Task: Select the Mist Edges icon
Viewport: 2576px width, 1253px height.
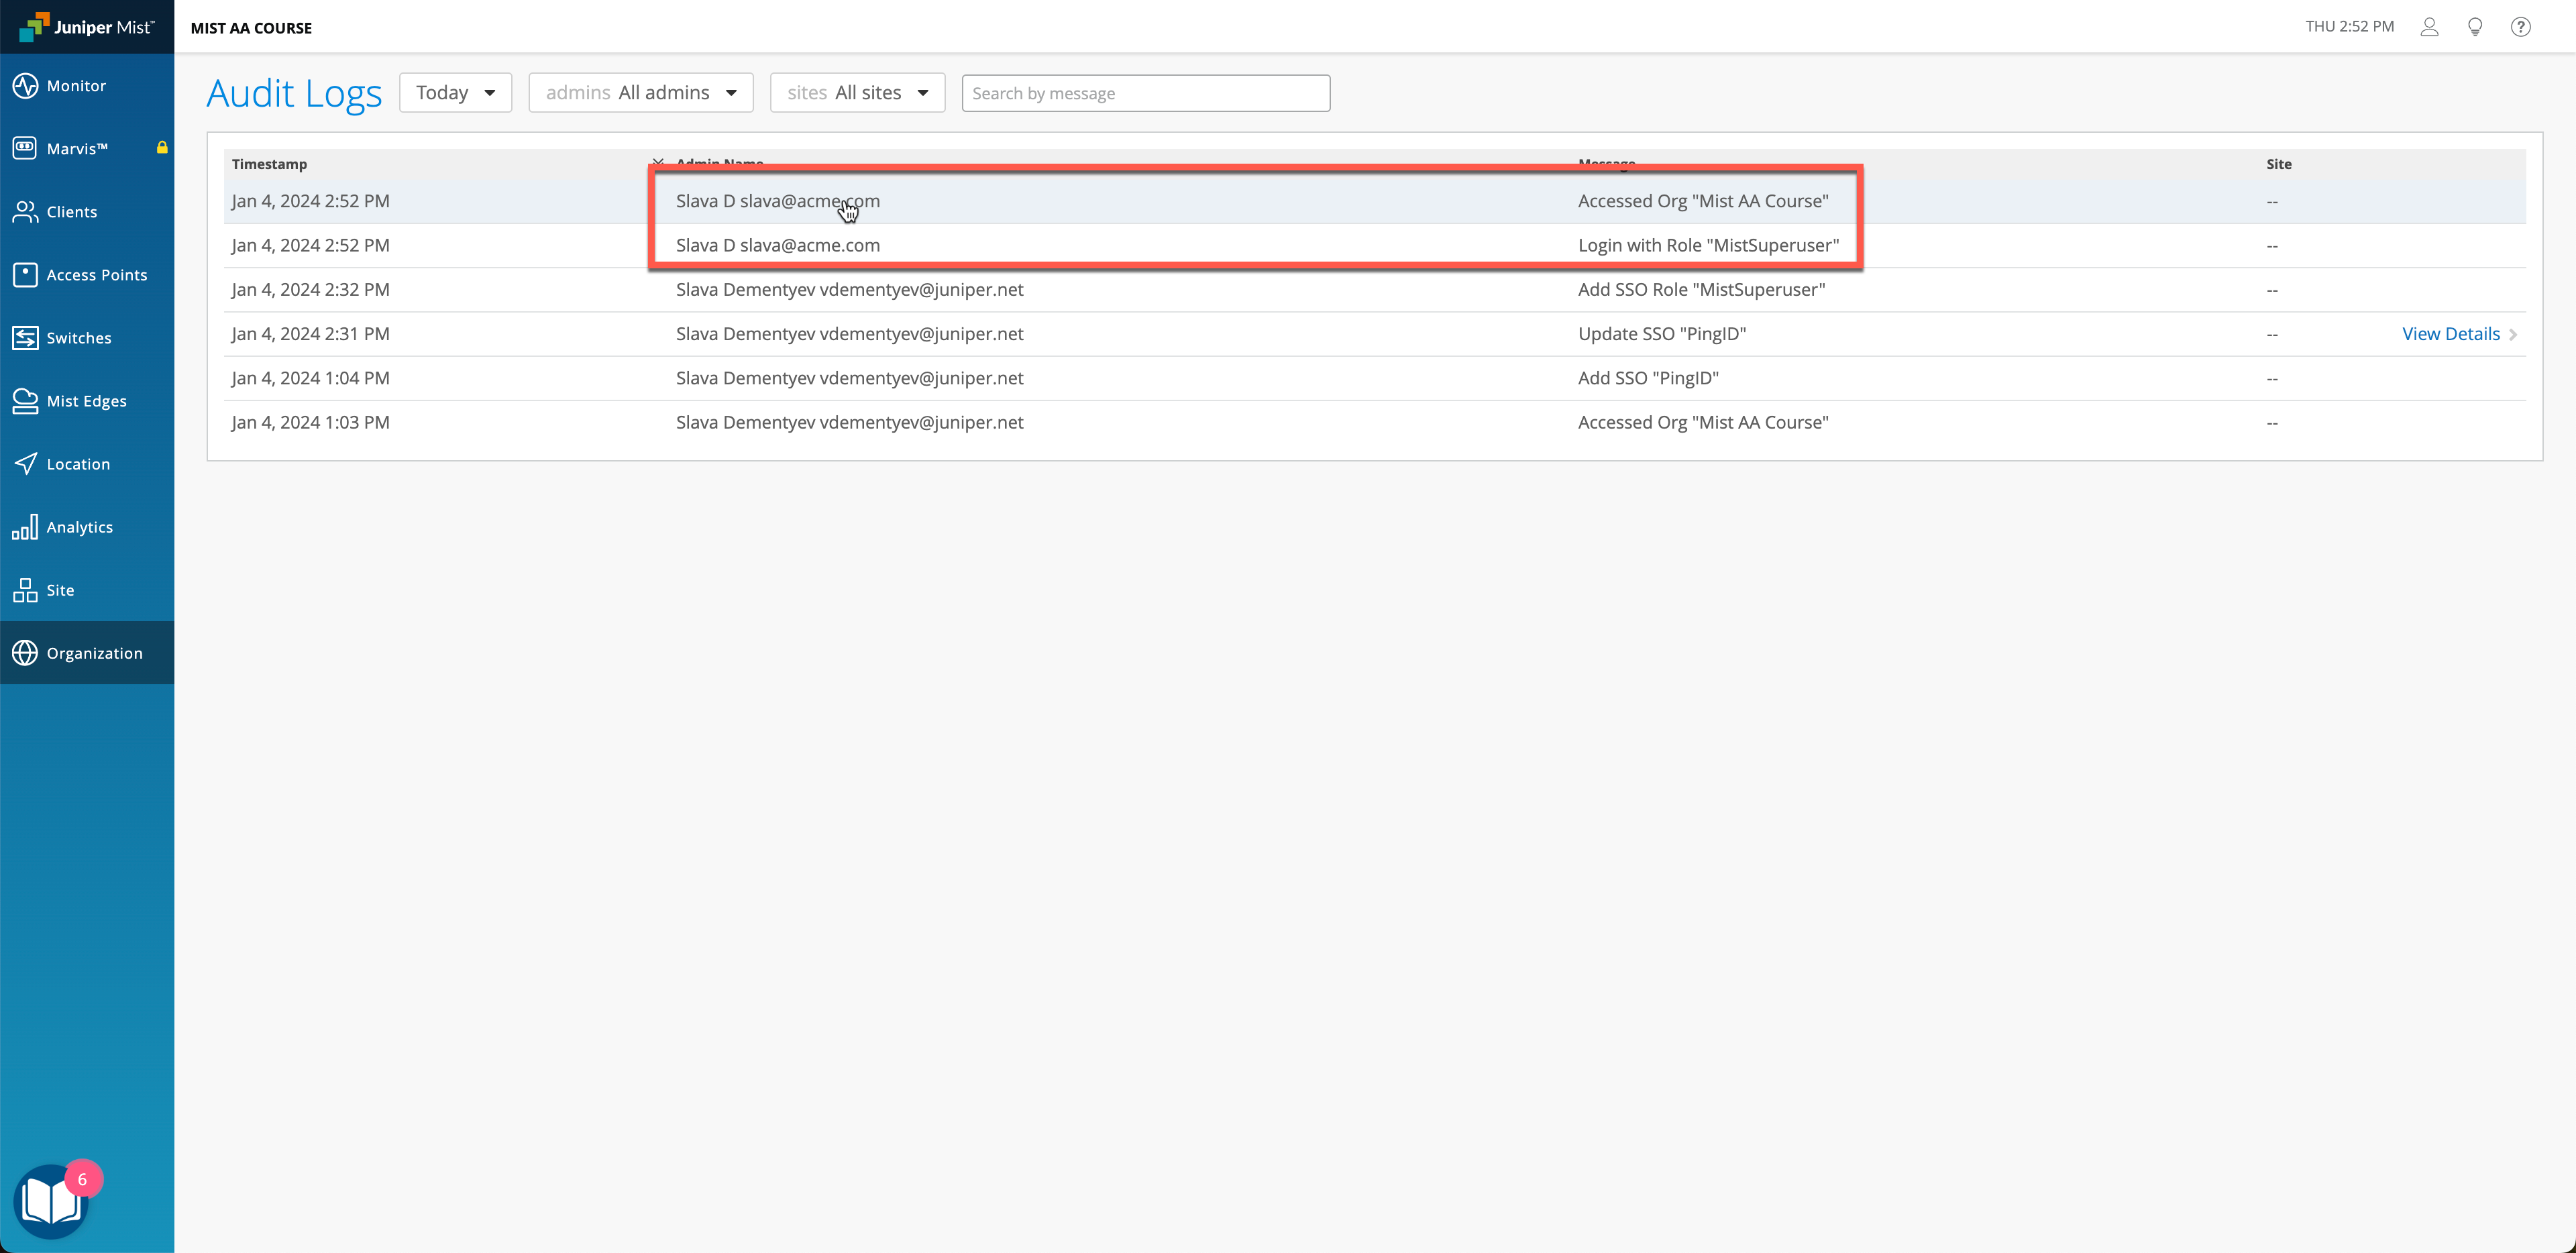Action: 25,401
